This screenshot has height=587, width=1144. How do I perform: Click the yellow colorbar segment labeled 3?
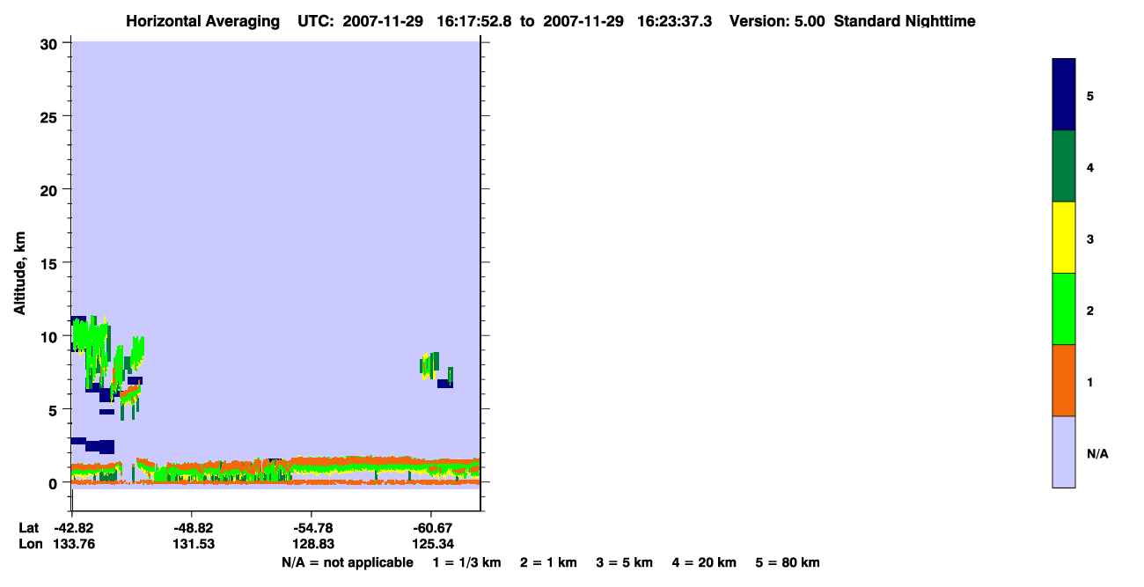[x=1064, y=238]
